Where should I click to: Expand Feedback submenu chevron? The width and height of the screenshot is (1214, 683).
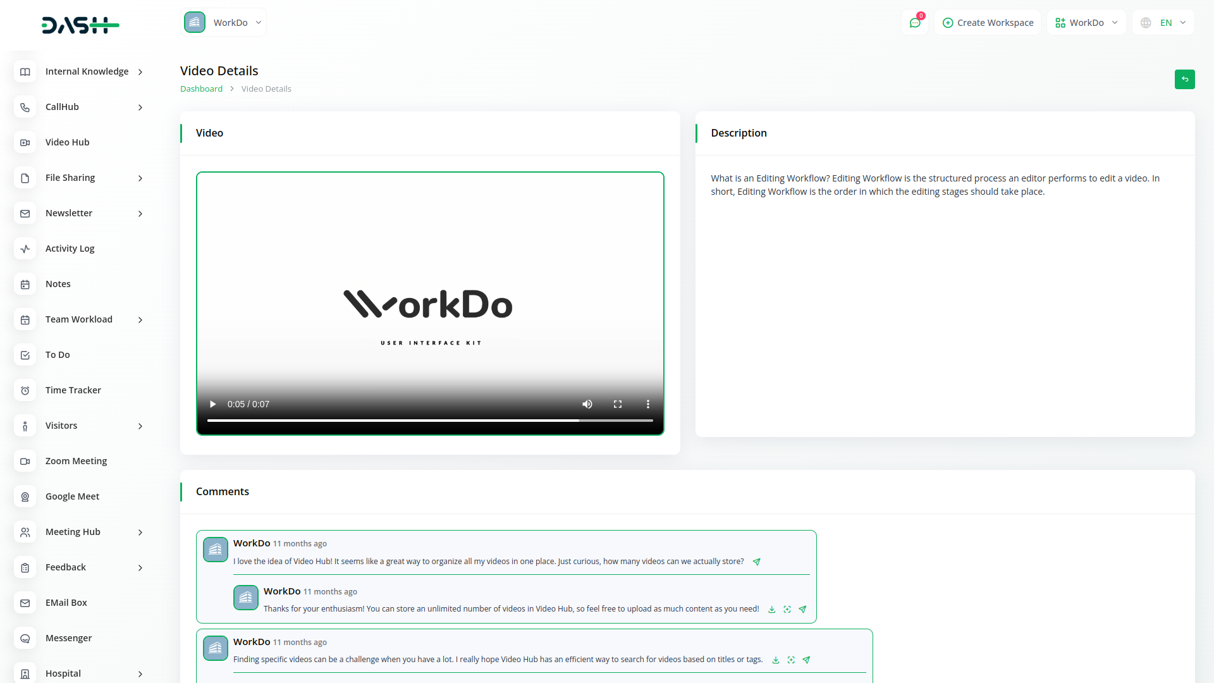pos(140,568)
